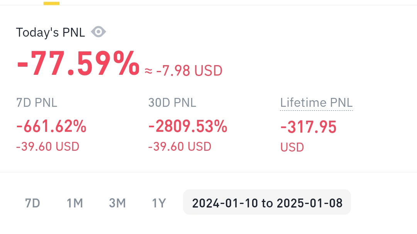Click the Today's PNL label

(x=50, y=32)
